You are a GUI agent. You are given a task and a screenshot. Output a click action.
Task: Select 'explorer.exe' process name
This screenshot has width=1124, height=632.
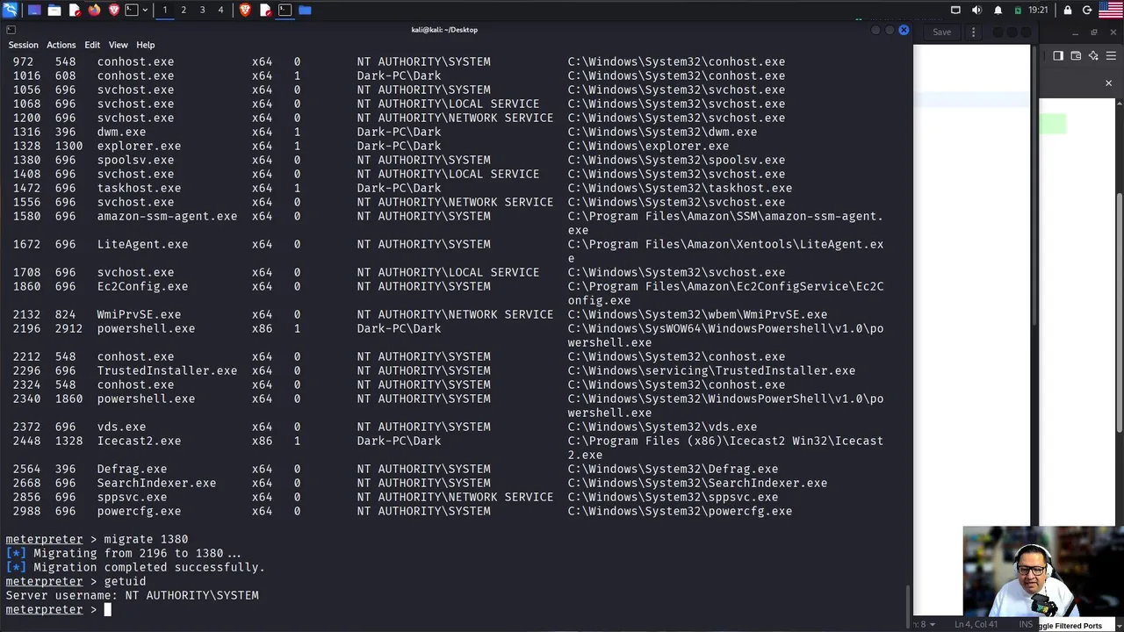[139, 146]
